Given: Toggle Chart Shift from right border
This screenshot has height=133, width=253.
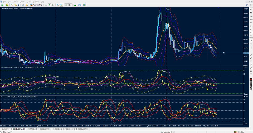Looking at the screenshot, I should click(70, 5).
